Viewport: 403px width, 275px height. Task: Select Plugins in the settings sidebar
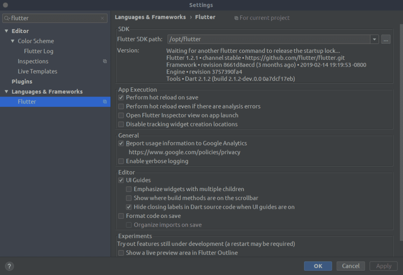pyautogui.click(x=22, y=81)
